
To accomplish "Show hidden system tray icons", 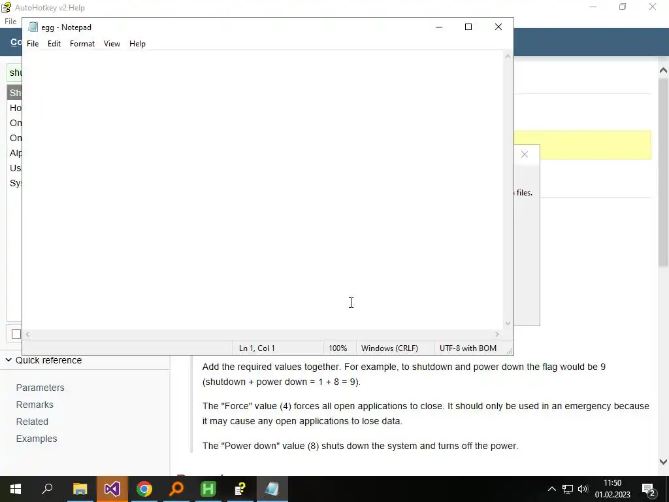I will pyautogui.click(x=551, y=489).
